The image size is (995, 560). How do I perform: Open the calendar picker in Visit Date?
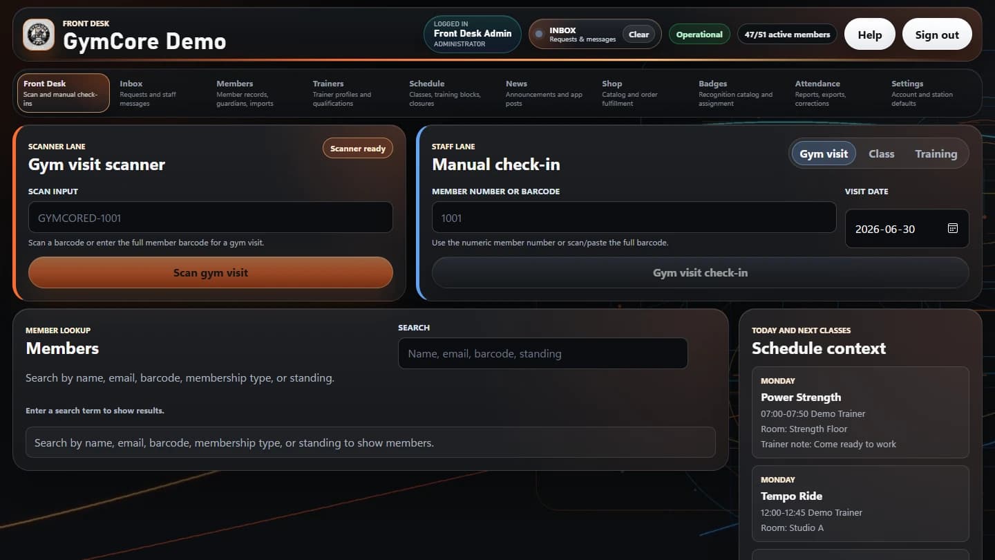click(953, 229)
